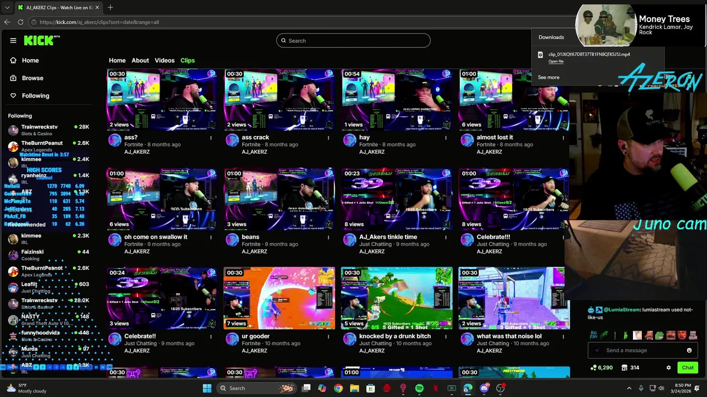The image size is (707, 397).
Task: Select the AJ_AKERZ Clips browser tab
Action: pos(58,7)
